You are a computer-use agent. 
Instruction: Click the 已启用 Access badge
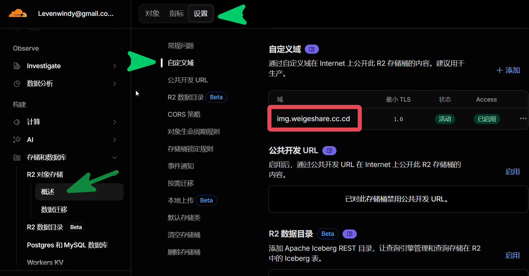pyautogui.click(x=487, y=119)
